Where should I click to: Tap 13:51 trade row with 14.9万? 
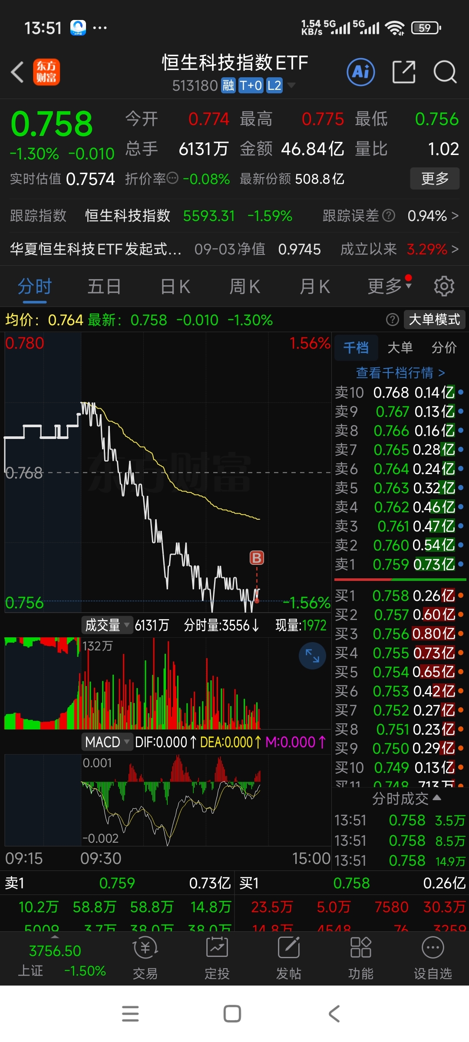(400, 860)
